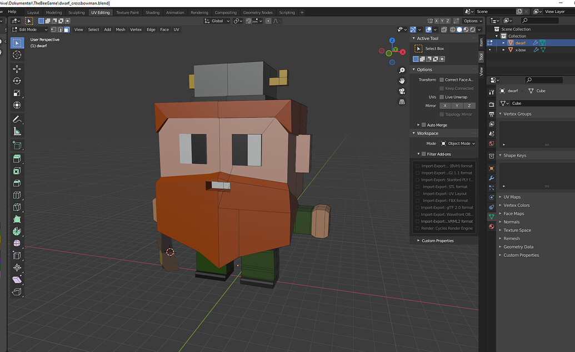
Task: Click the blue Z axis gizmo
Action: tap(392, 41)
